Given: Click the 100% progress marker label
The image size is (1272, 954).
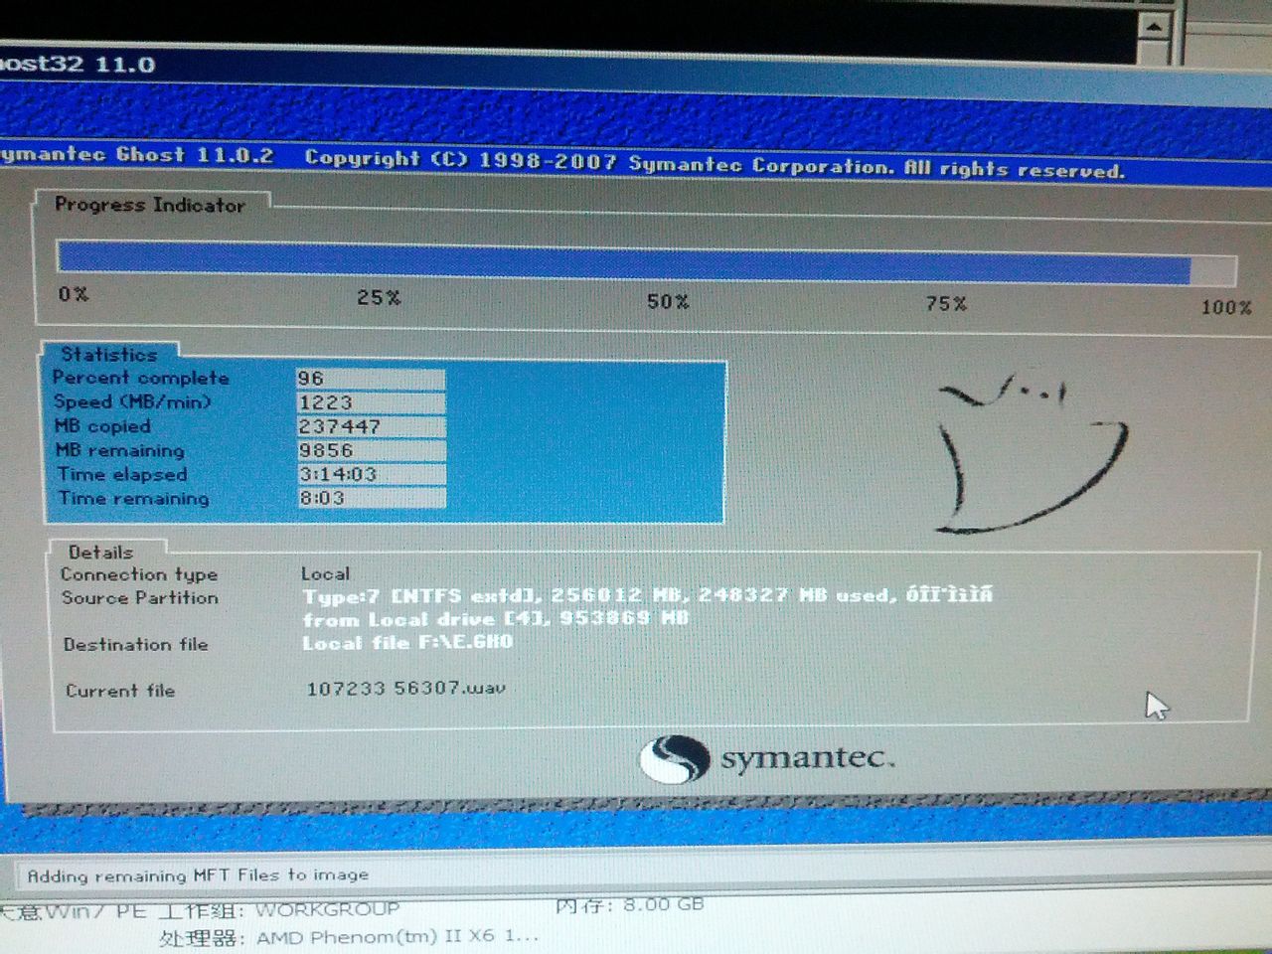Looking at the screenshot, I should click(x=1226, y=307).
